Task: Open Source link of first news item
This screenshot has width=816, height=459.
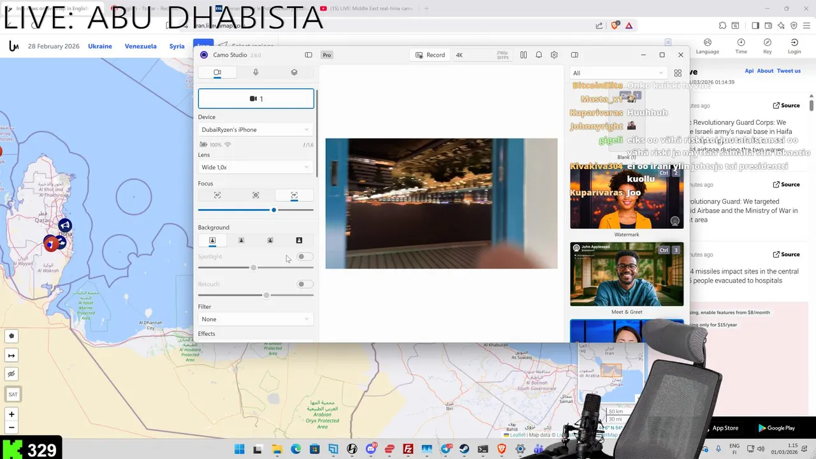Action: point(787,106)
